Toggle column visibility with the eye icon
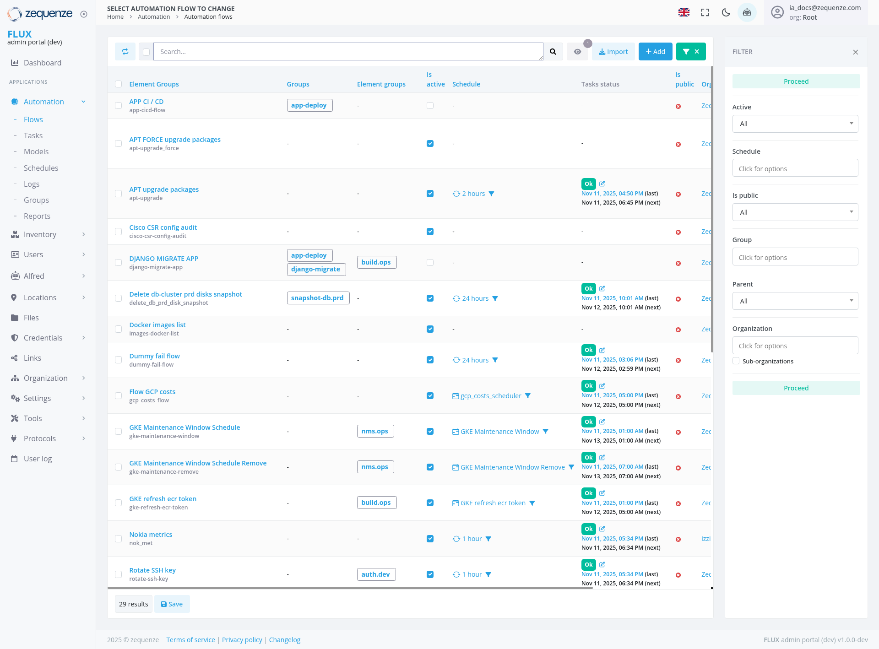This screenshot has width=879, height=649. point(577,51)
